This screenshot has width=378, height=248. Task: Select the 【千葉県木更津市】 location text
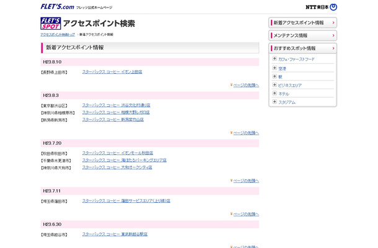pyautogui.click(x=56, y=161)
